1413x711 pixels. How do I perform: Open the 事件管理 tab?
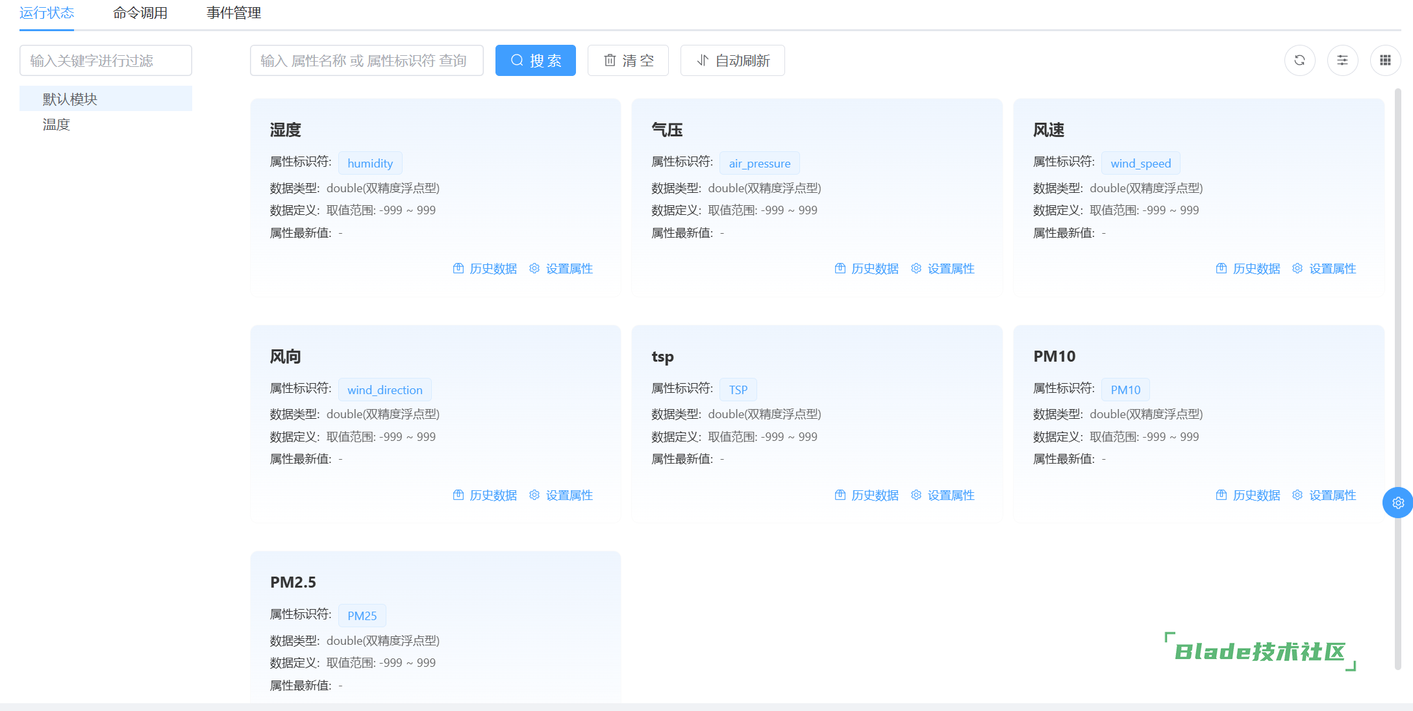(x=234, y=13)
